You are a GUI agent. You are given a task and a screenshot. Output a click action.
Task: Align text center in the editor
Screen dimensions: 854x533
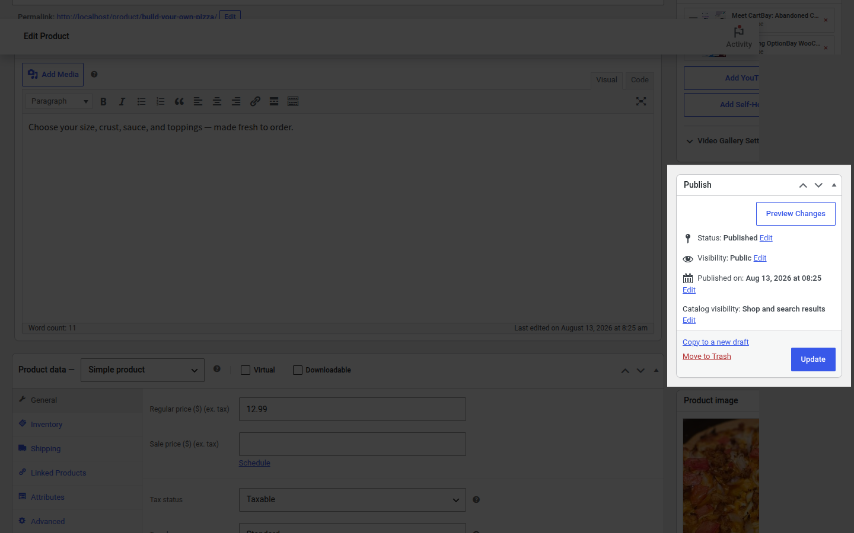tap(217, 102)
